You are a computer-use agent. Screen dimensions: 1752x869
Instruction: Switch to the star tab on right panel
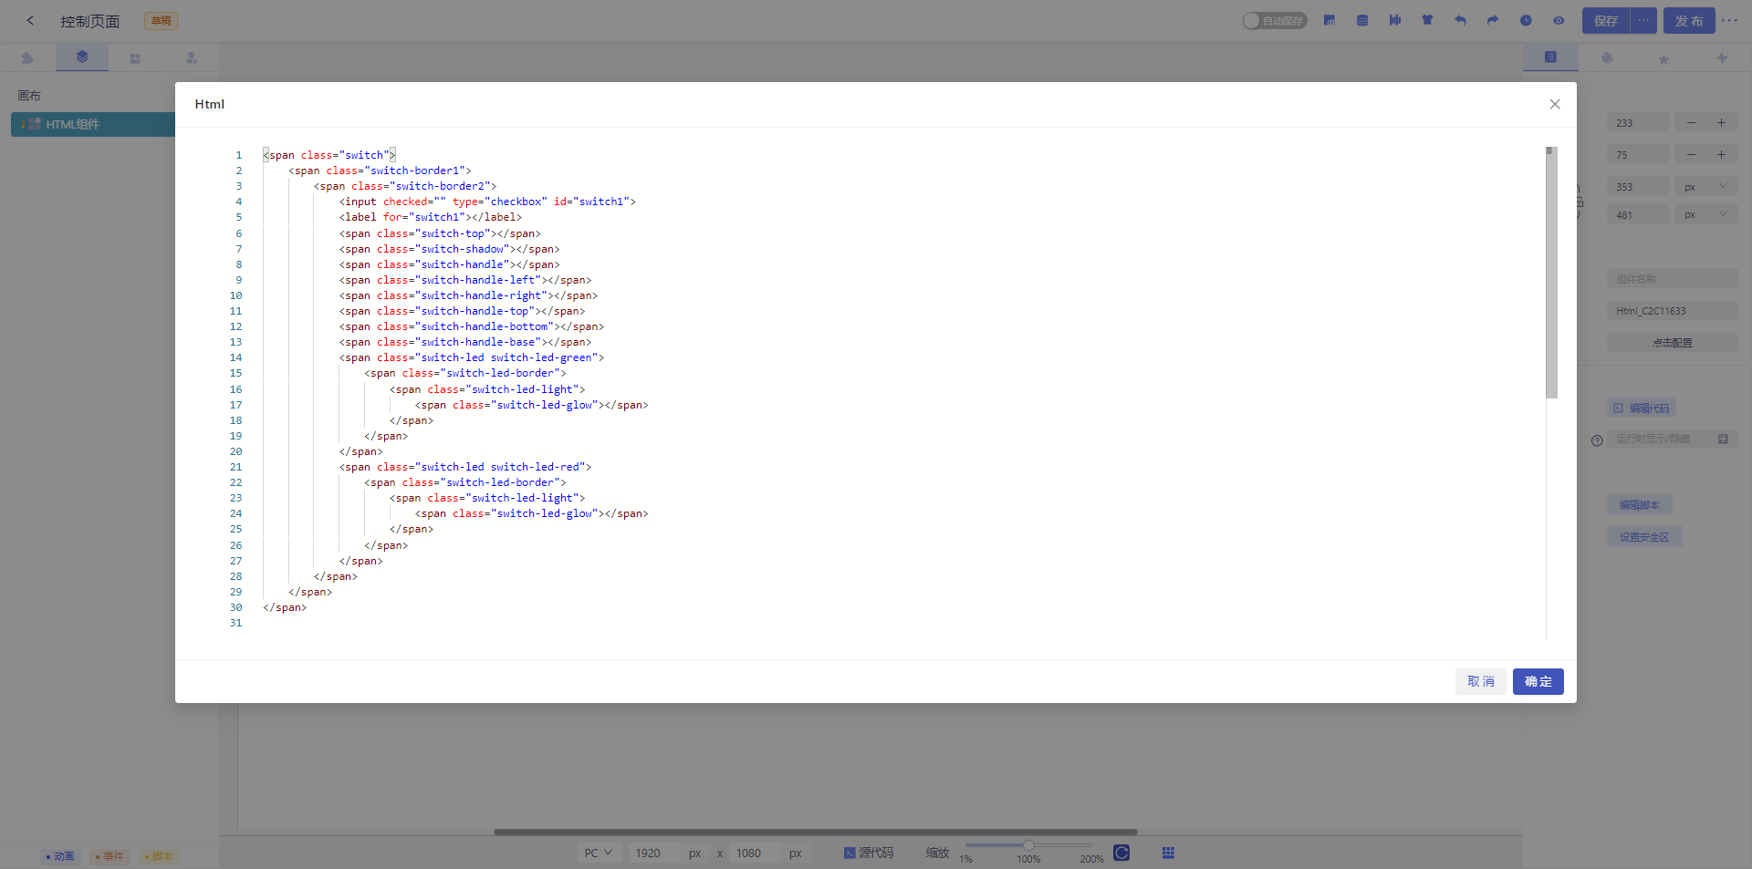[x=1664, y=58]
